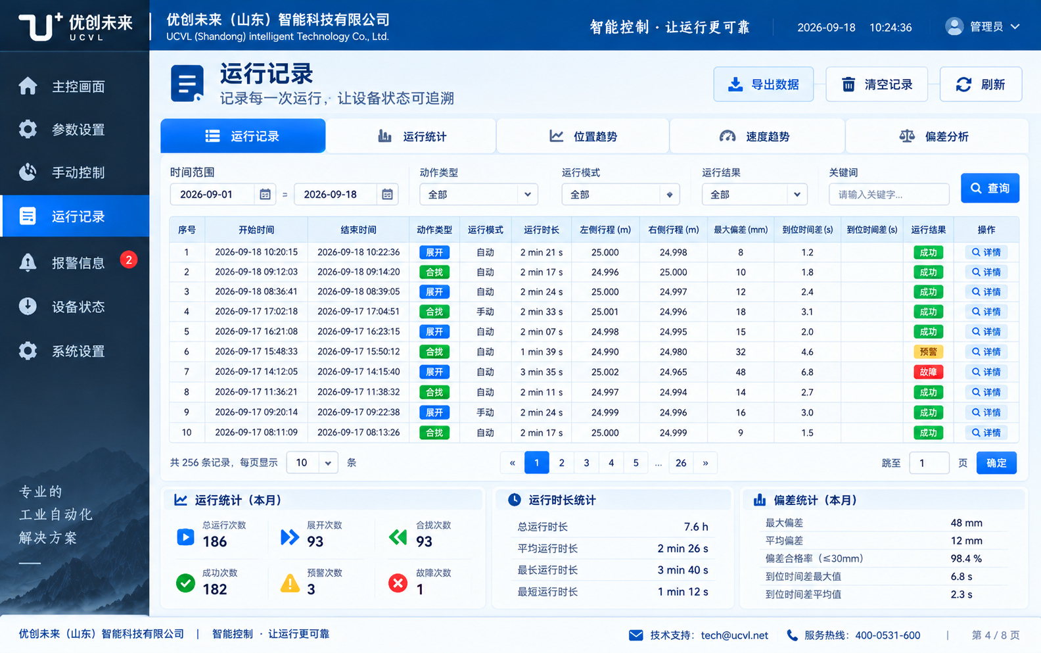The image size is (1041, 653).
Task: Switch to the 位置趋势 tab
Action: point(583,136)
